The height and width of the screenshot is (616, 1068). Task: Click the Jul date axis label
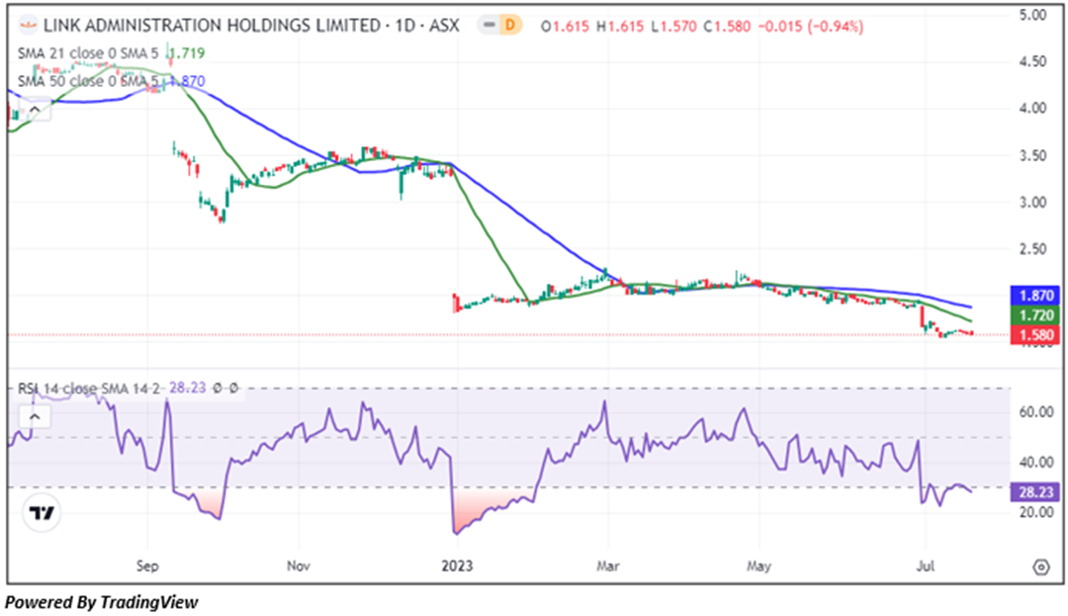(x=925, y=567)
